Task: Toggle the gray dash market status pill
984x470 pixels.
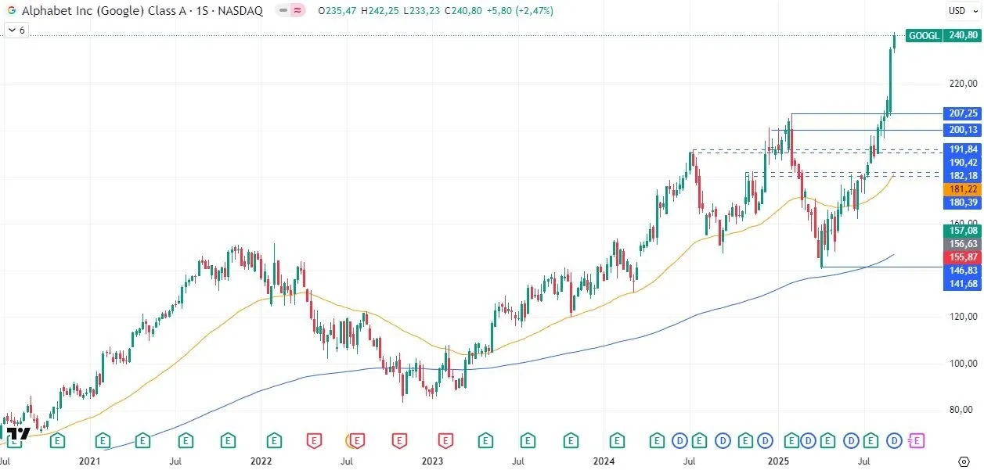Action: tap(282, 10)
